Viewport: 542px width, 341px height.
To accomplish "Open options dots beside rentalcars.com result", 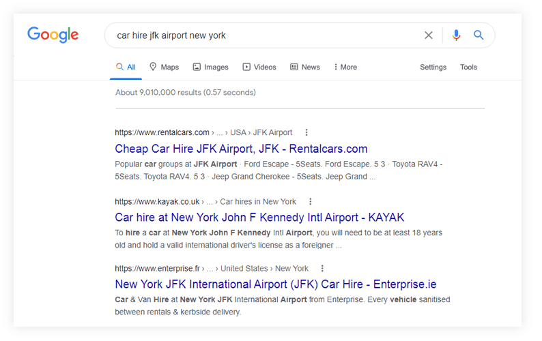I will (x=306, y=132).
